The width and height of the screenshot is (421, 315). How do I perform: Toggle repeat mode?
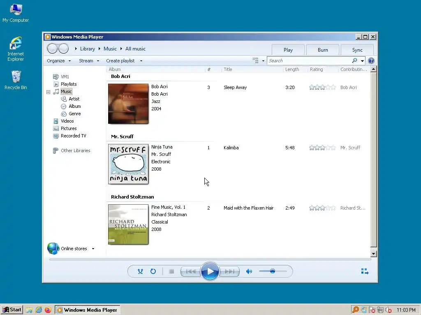pyautogui.click(x=153, y=272)
